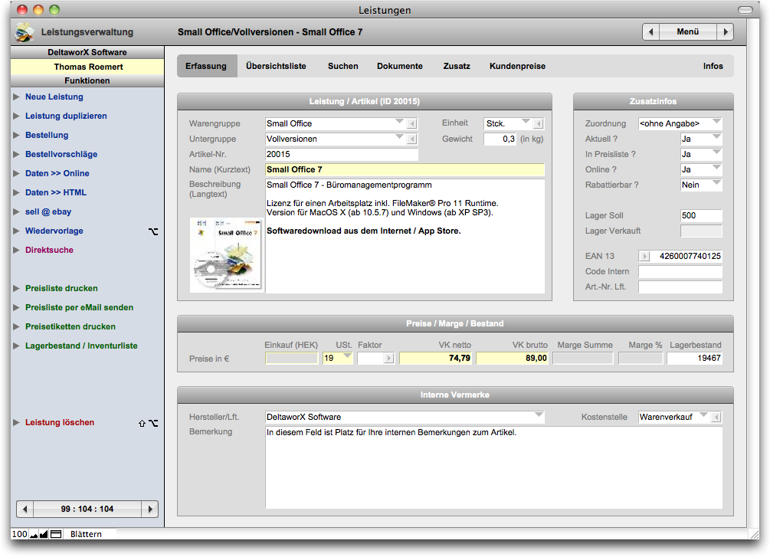Open the Hersteller/Lft. dropdown
Screen dimensions: 770x557
click(x=405, y=417)
